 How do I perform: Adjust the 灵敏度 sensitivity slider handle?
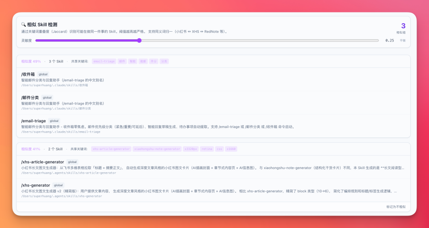(139, 41)
